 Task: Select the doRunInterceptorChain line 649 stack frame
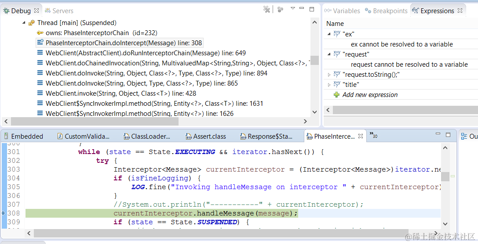click(146, 53)
